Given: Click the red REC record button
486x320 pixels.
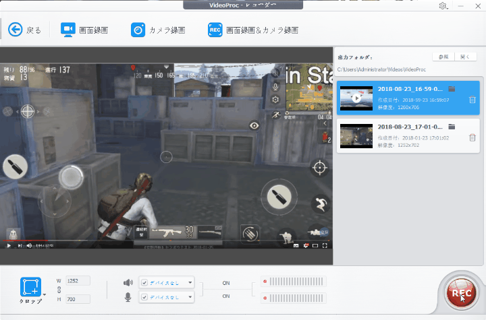Looking at the screenshot, I should click(x=461, y=292).
